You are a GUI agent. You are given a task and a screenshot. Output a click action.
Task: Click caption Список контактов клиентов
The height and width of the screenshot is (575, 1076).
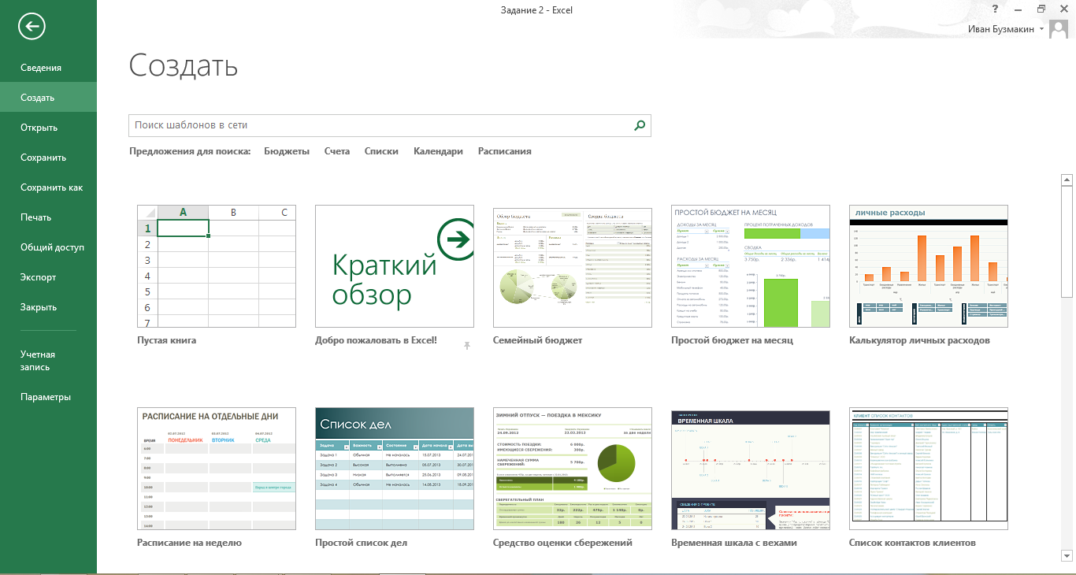[x=912, y=543]
